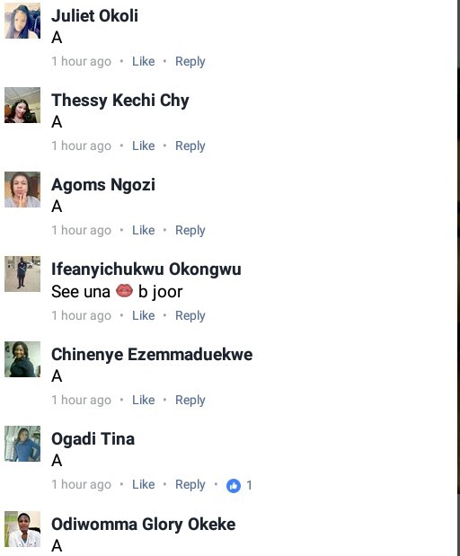The height and width of the screenshot is (556, 460).
Task: Click the blue thumbs-up reaction icon
Action: pyautogui.click(x=234, y=485)
